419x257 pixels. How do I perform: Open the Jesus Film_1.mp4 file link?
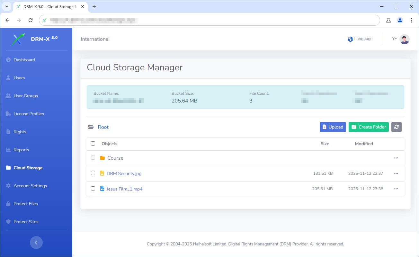[124, 189]
